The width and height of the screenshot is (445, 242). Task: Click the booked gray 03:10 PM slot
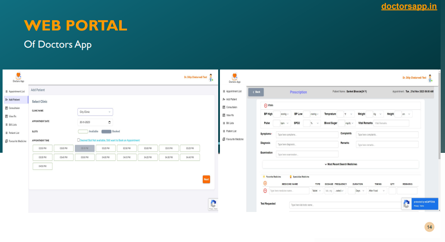85,148
